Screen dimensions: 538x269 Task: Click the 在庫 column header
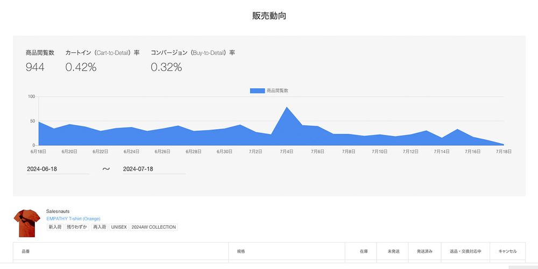(x=364, y=251)
